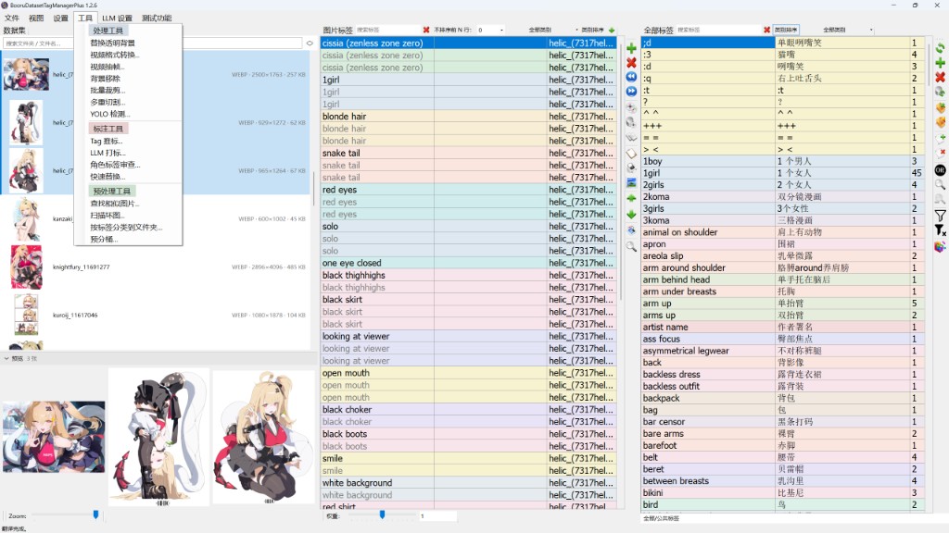Click the red X beside the image tags list
The width and height of the screenshot is (949, 533).
631,63
